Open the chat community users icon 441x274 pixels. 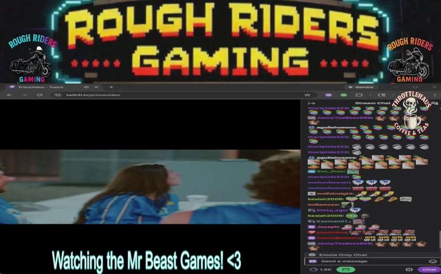point(435,103)
